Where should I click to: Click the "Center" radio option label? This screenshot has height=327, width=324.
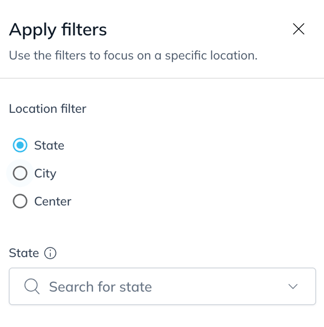point(53,201)
